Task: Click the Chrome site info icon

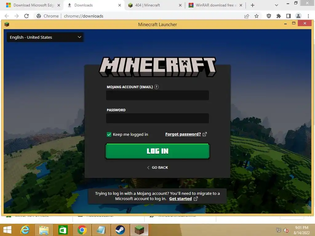Action: [39, 16]
